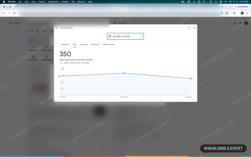Click Edit products in background page
This screenshot has height=157, width=251.
click(46, 58)
